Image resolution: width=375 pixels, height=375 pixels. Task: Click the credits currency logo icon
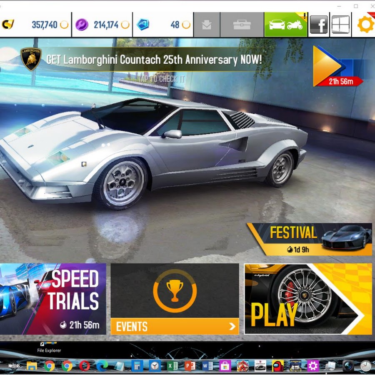pyautogui.click(x=8, y=25)
